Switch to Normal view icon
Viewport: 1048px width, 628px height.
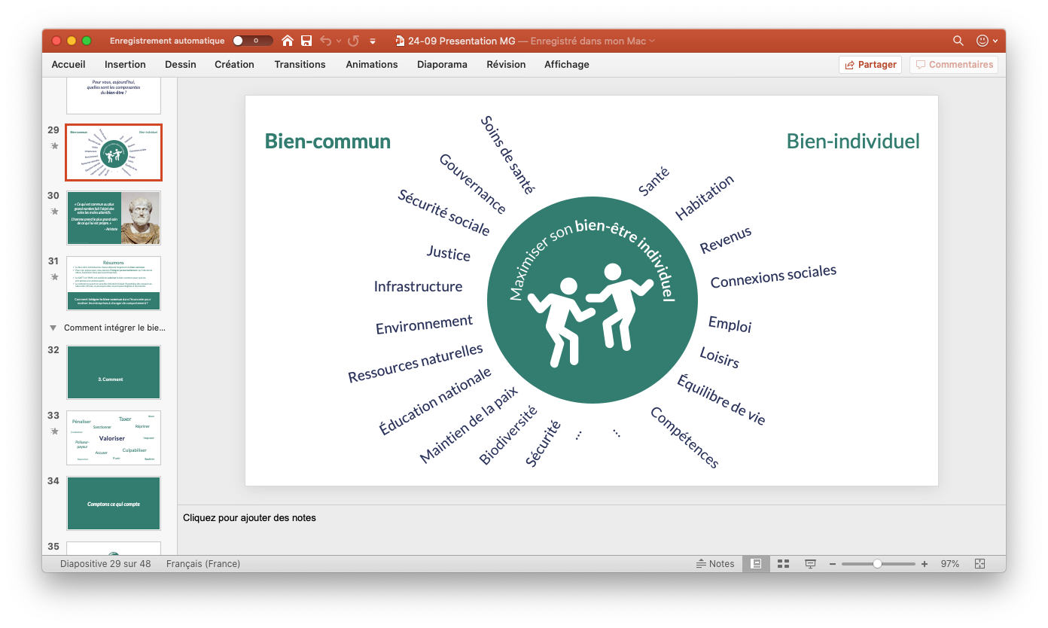pos(757,564)
